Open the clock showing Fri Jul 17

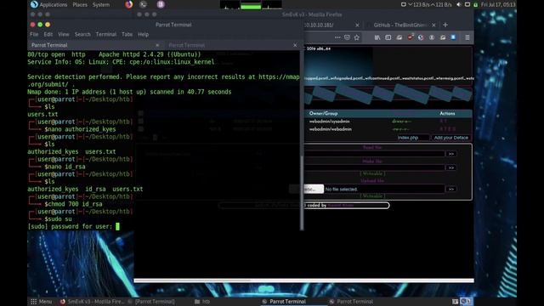[x=498, y=4]
